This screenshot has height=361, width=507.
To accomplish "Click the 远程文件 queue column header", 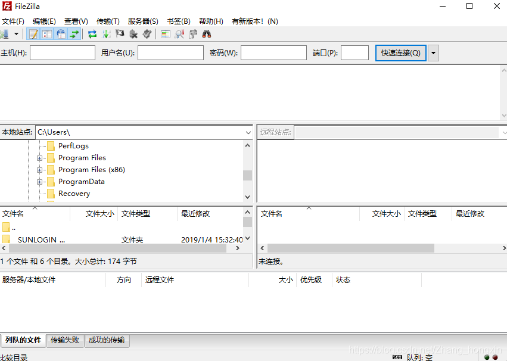I will point(195,280).
